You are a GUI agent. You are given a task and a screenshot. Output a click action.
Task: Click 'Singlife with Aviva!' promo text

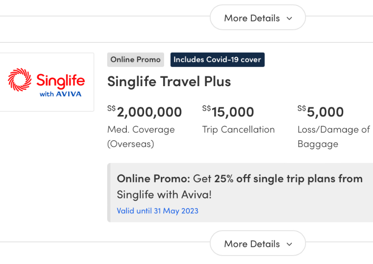pyautogui.click(x=164, y=195)
